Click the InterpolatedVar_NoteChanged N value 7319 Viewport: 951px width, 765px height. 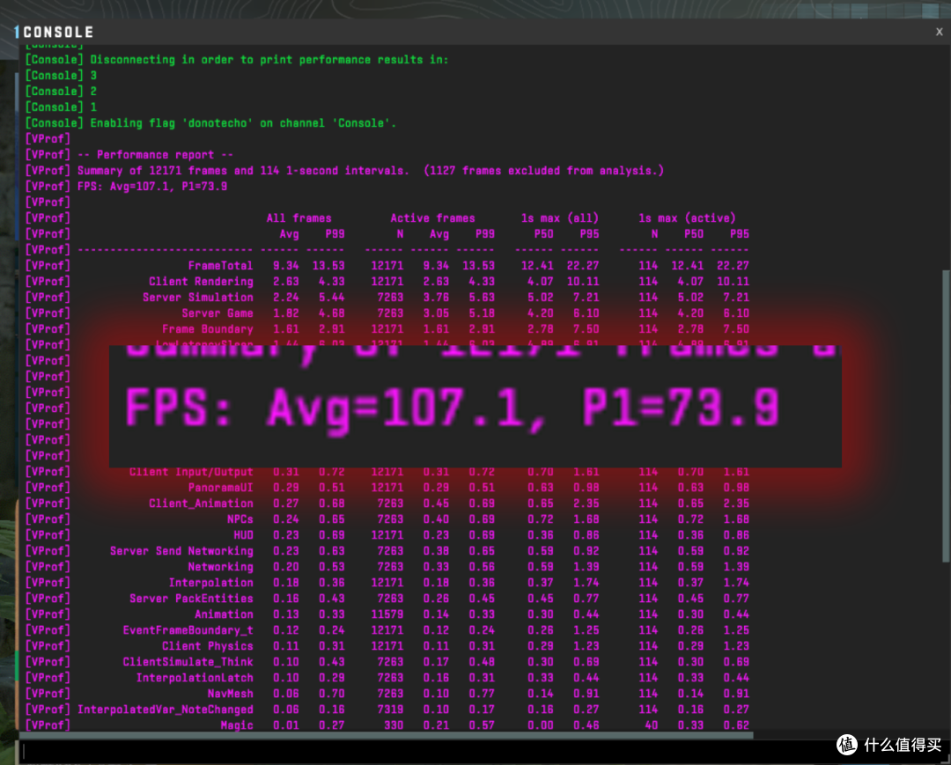click(x=390, y=710)
